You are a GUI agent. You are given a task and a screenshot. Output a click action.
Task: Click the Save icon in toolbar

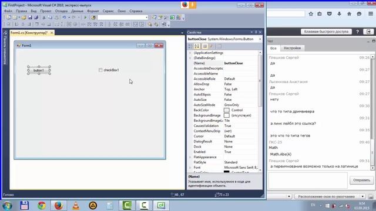pos(30,18)
